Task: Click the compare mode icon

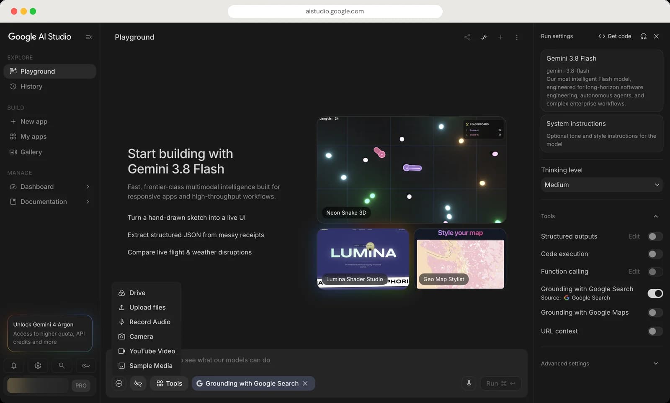Action: coord(484,37)
